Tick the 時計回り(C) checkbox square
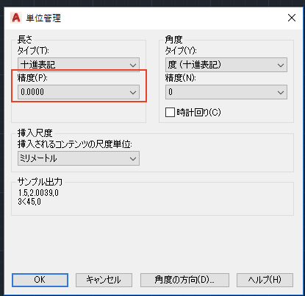 [170, 113]
